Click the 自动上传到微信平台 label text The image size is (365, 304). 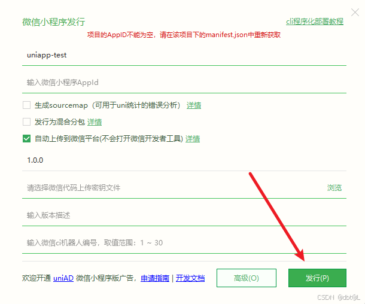coord(109,139)
